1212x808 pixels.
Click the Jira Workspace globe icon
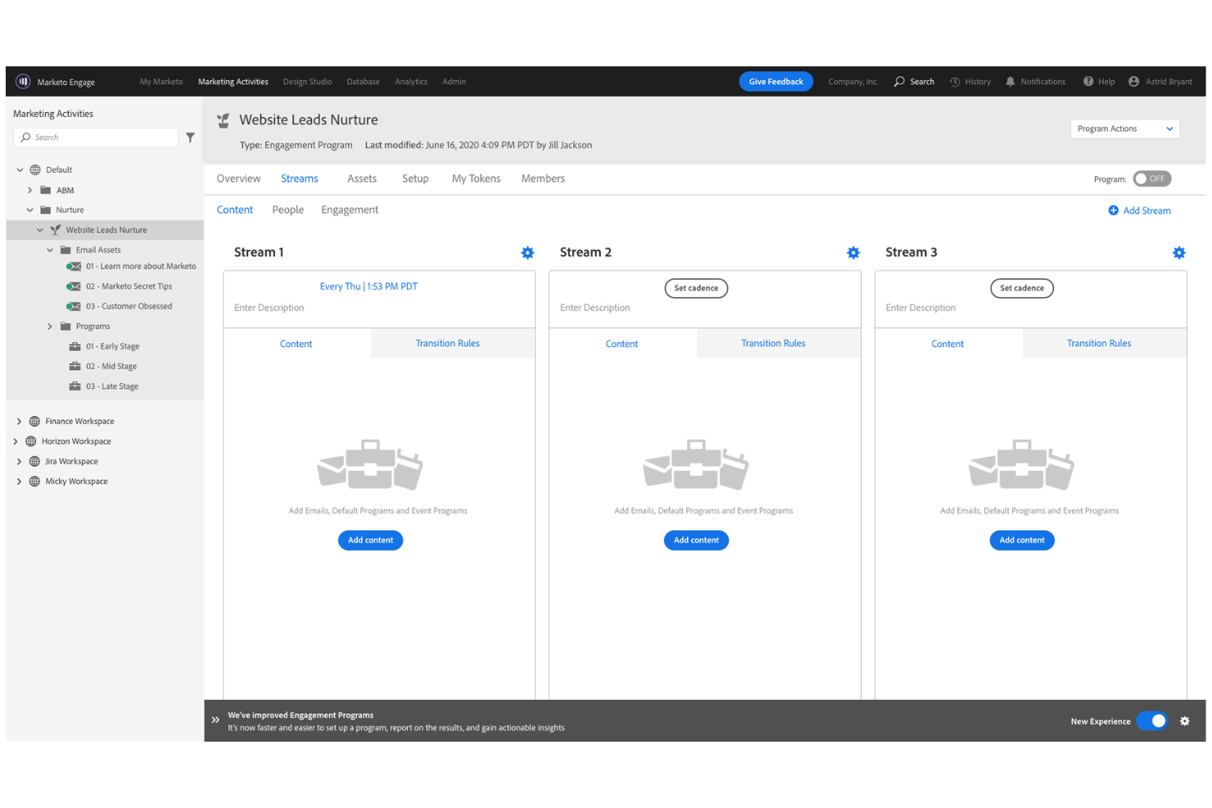coord(34,461)
